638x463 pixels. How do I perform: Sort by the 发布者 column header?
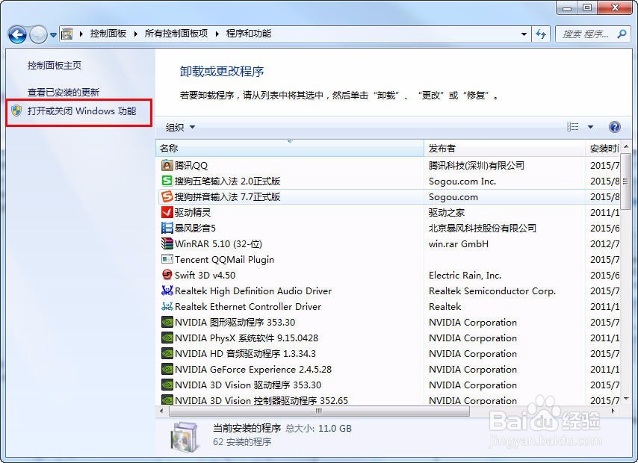[x=504, y=149]
